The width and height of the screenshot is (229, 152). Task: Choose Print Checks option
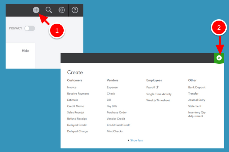tap(115, 131)
